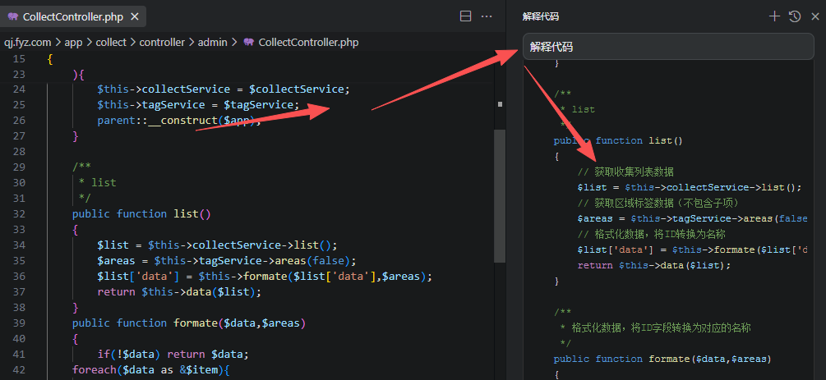Click line number 33 in the gutter
The height and width of the screenshot is (380, 826).
pyautogui.click(x=18, y=230)
